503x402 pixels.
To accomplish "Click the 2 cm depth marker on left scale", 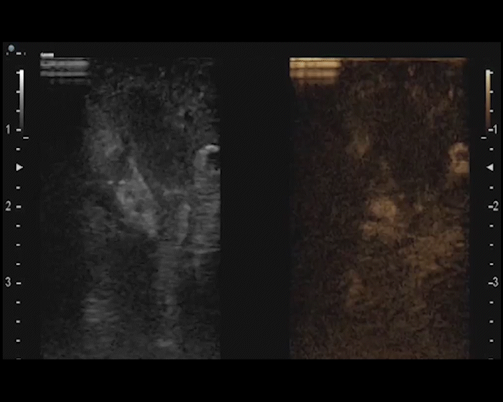I will 8,207.
